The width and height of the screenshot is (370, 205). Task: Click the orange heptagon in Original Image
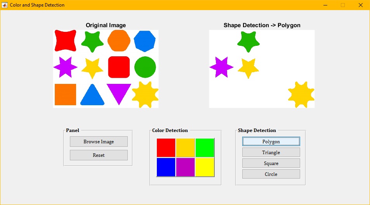coord(118,40)
